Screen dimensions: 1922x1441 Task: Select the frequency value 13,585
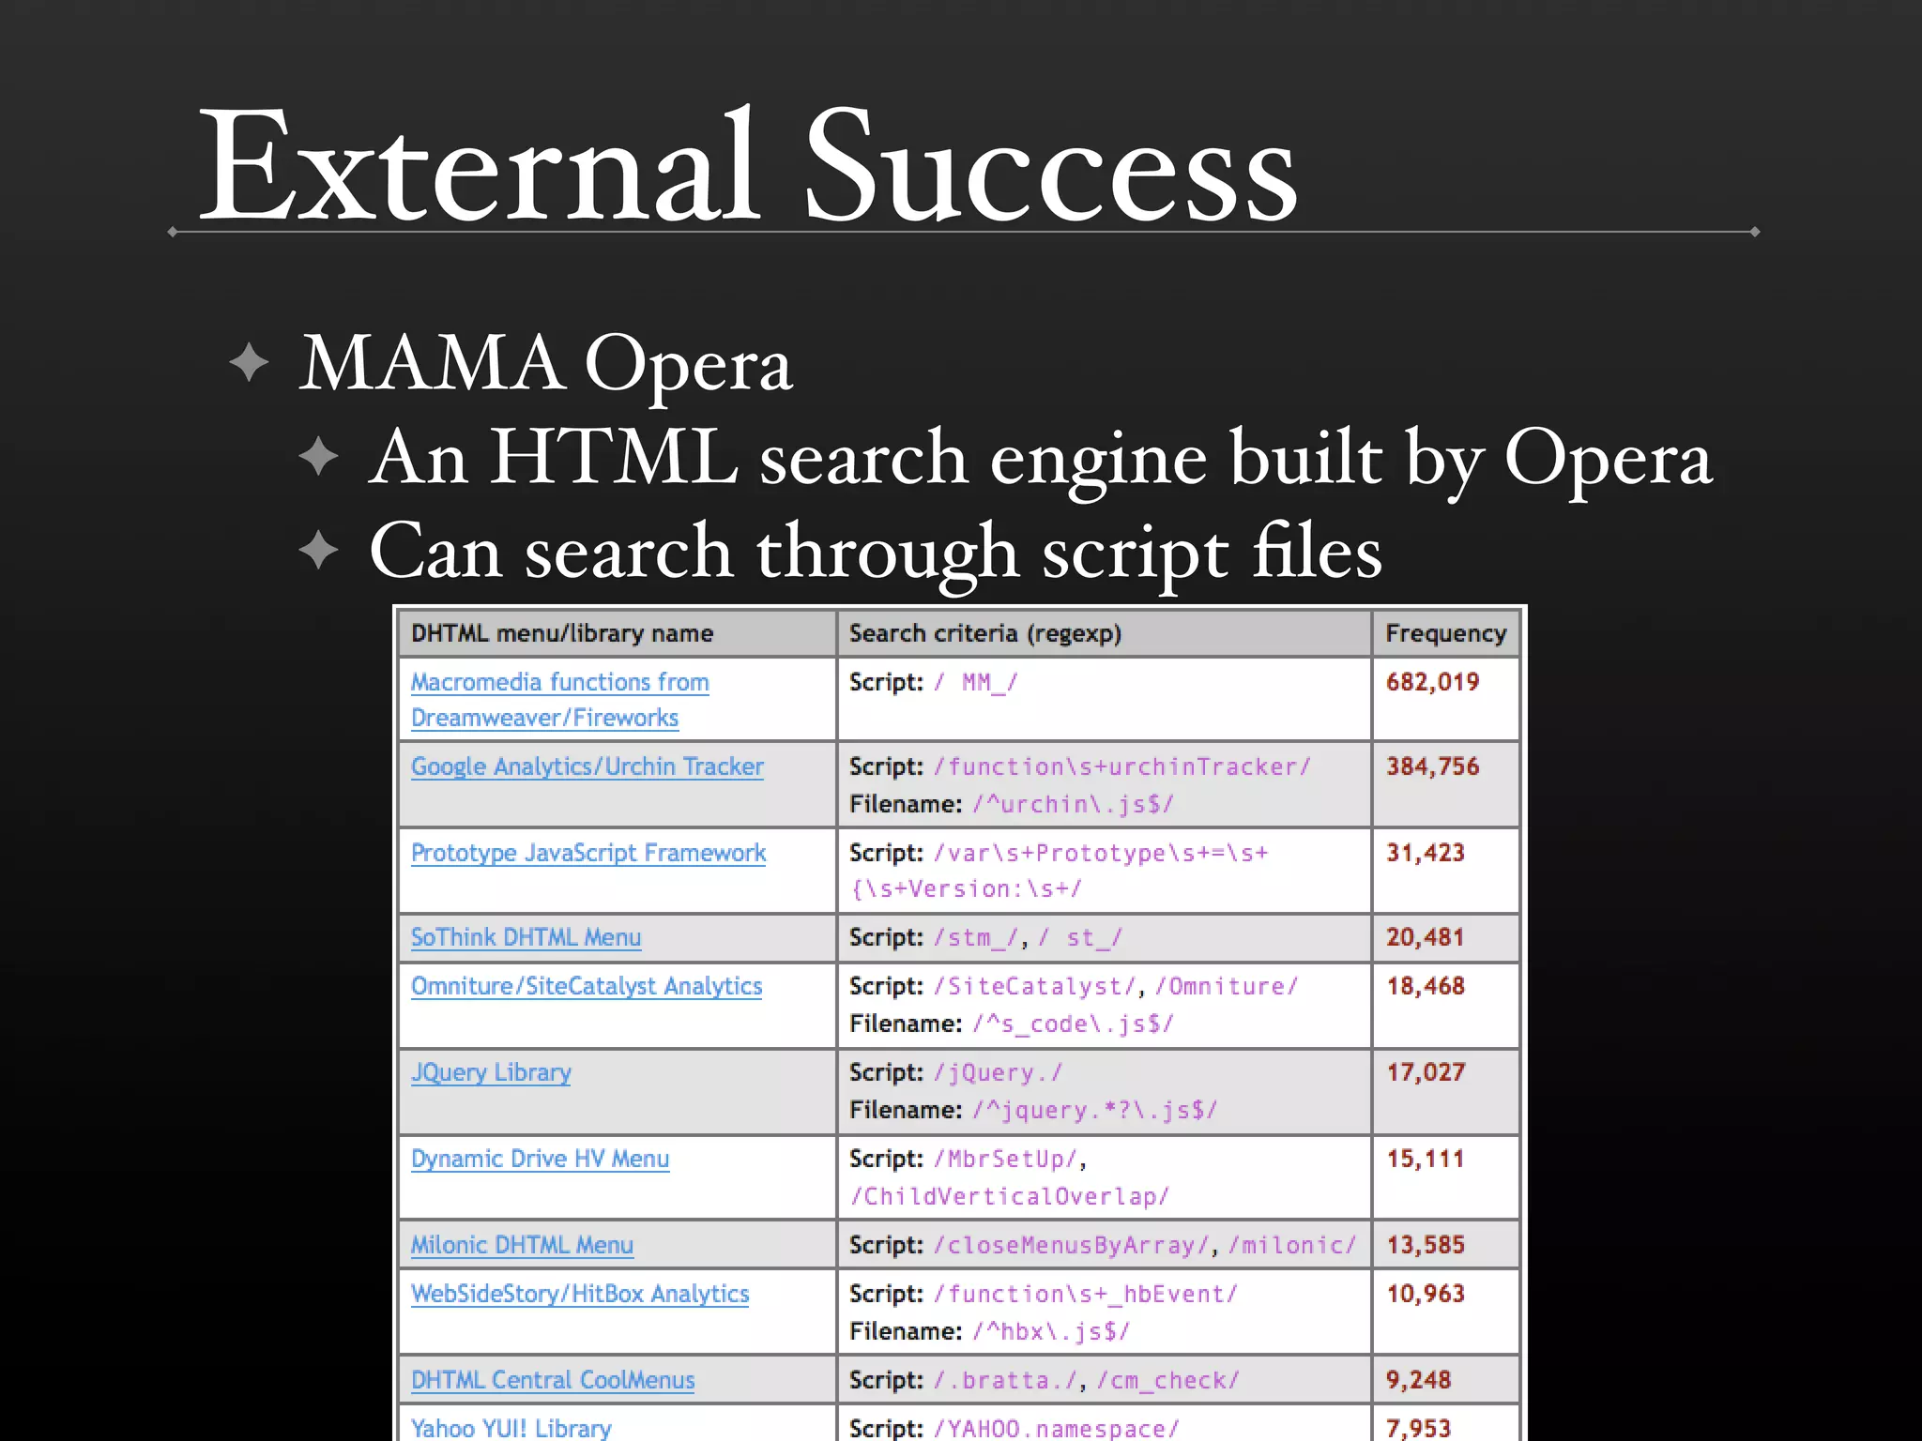click(1426, 1245)
